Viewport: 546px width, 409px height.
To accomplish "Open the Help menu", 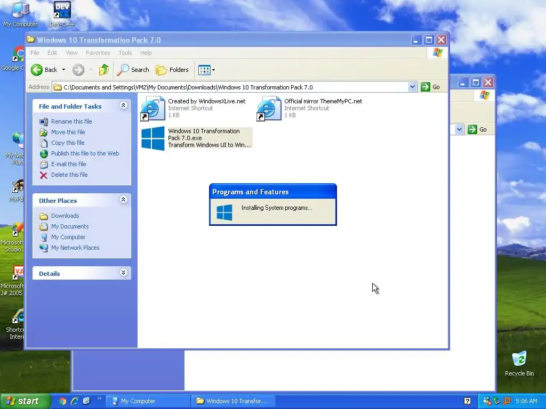I will (146, 53).
